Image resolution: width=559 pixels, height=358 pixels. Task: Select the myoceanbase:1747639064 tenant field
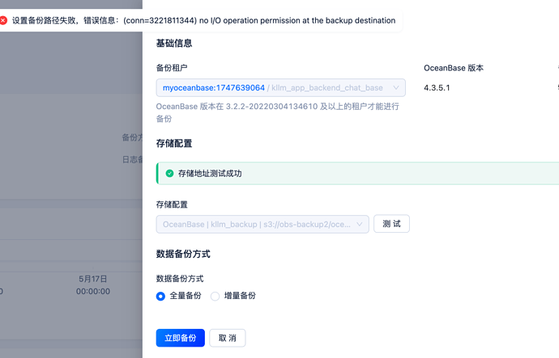(280, 88)
